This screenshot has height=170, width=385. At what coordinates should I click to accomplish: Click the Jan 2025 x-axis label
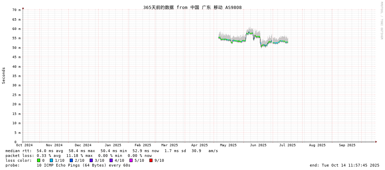[x=113, y=145]
